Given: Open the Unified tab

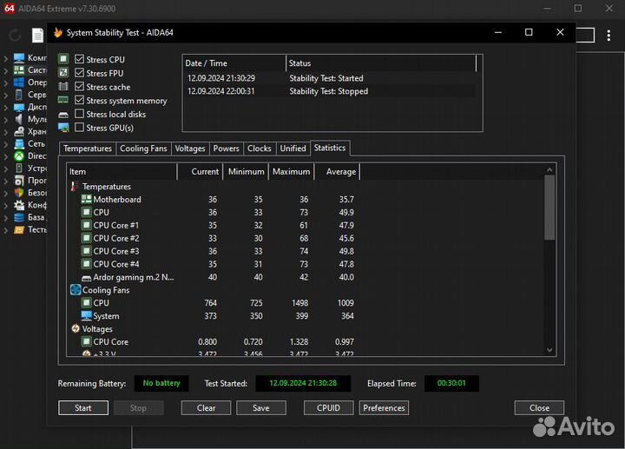Looking at the screenshot, I should (x=293, y=149).
